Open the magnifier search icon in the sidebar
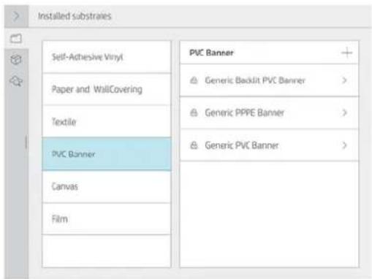 tap(16, 81)
